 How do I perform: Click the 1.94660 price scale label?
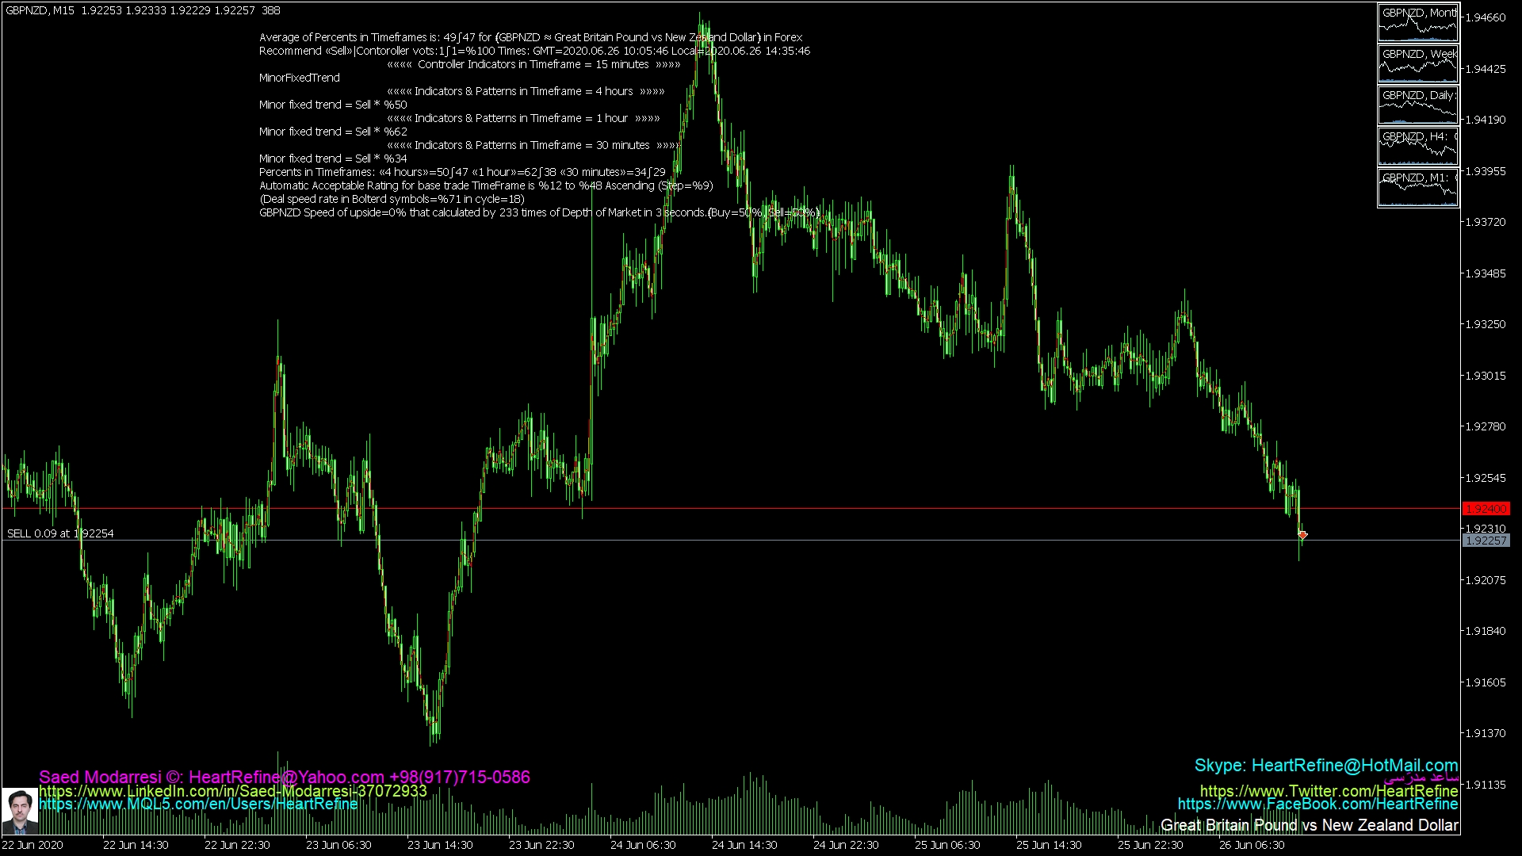(1486, 17)
